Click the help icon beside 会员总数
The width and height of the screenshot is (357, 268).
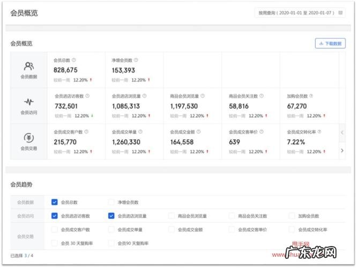[x=74, y=60]
